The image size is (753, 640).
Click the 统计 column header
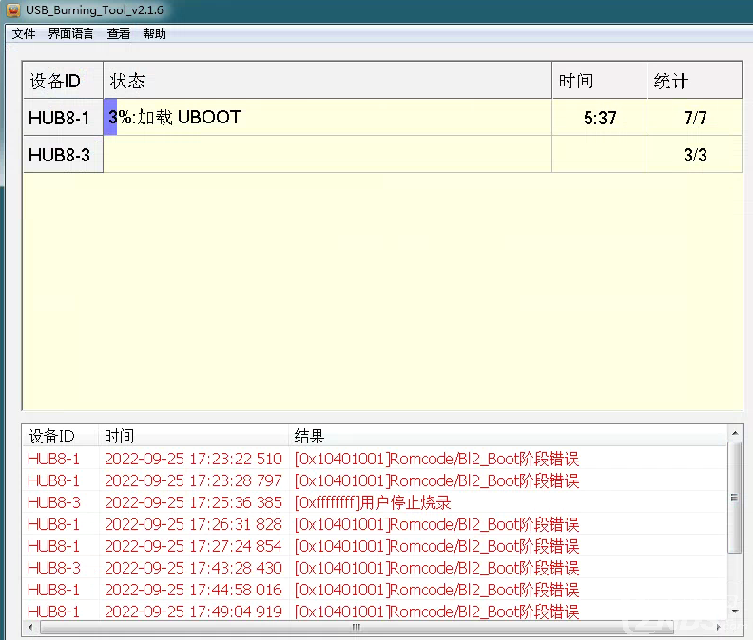[694, 81]
